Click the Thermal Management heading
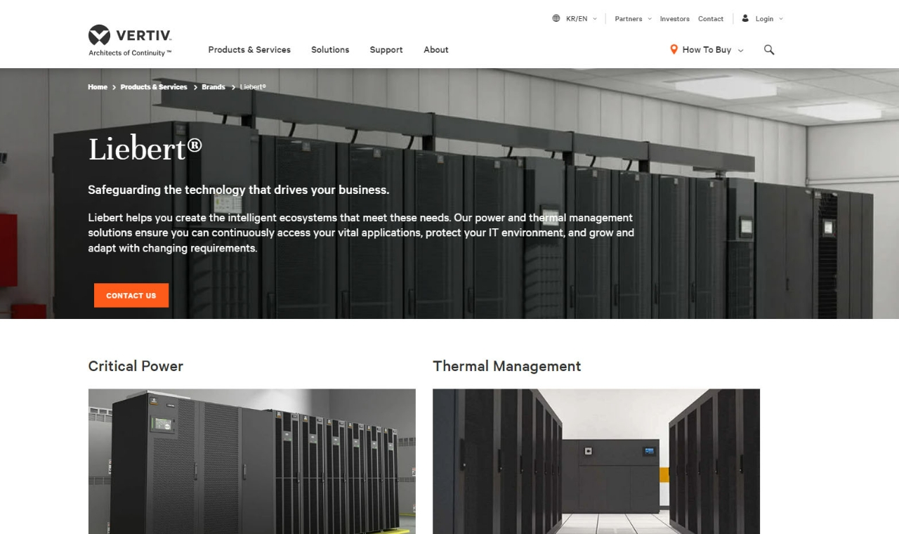 [507, 366]
